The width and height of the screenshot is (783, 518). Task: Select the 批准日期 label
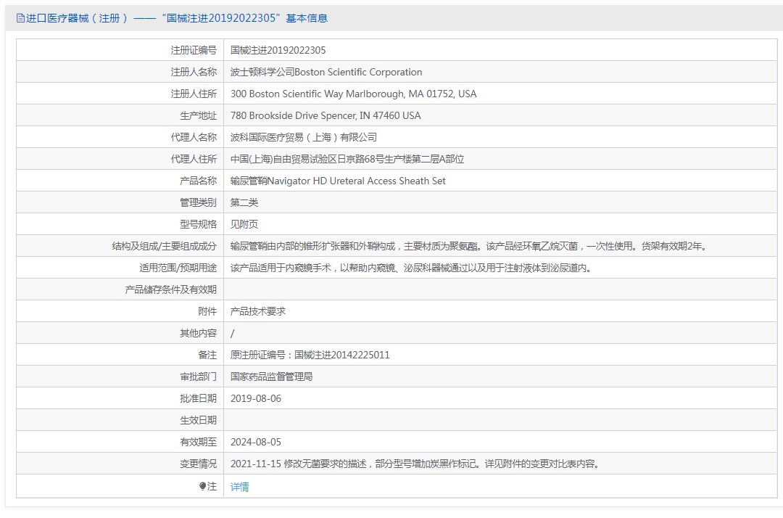(x=198, y=398)
